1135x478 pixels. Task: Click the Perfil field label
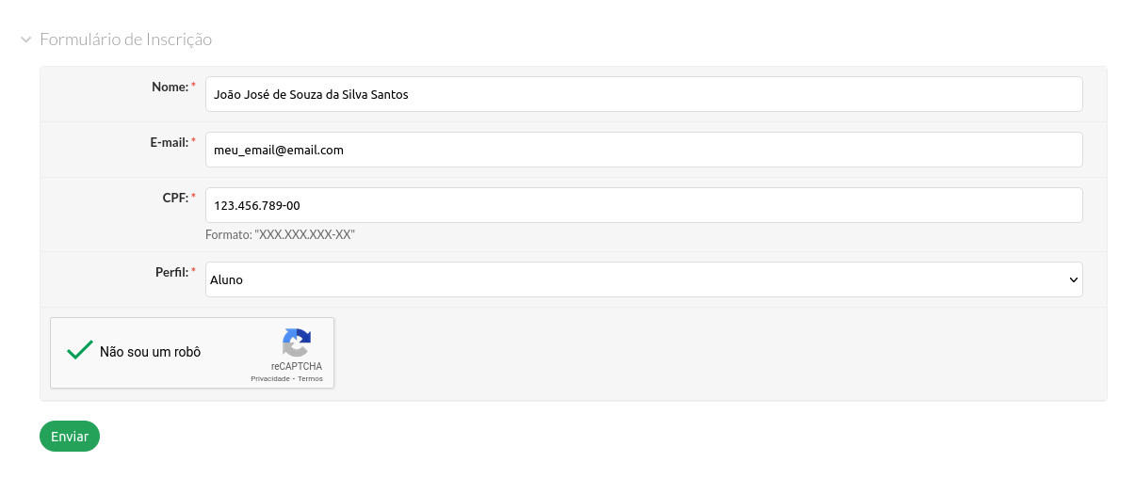tap(171, 272)
